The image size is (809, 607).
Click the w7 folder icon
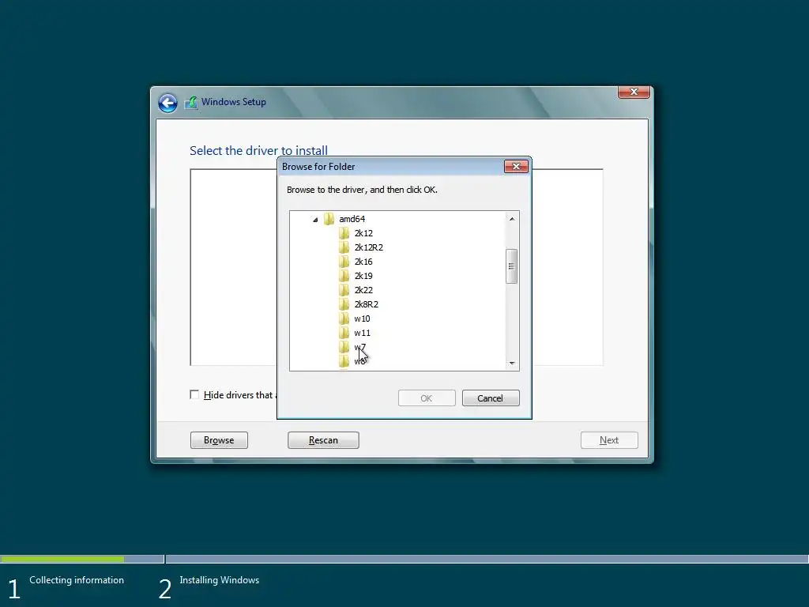pyautogui.click(x=344, y=347)
